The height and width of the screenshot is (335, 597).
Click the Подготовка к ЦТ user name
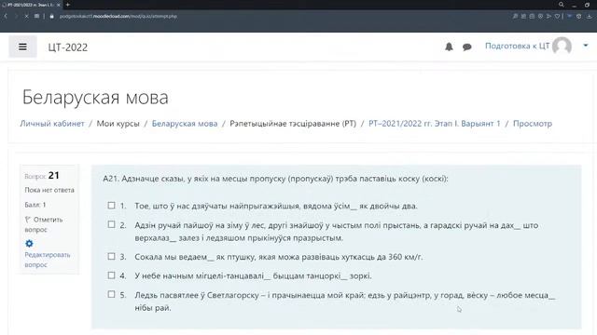click(x=517, y=46)
